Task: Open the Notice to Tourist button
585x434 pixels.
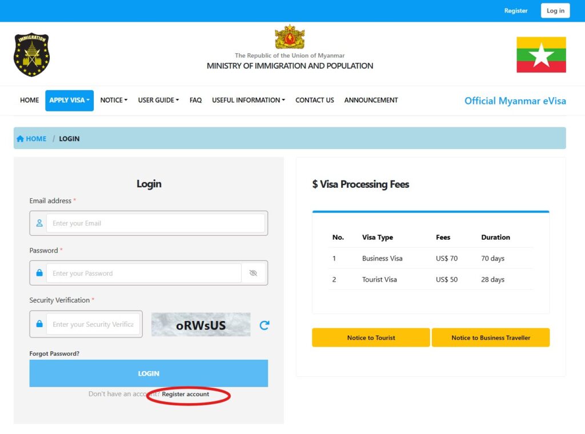Action: (x=371, y=338)
